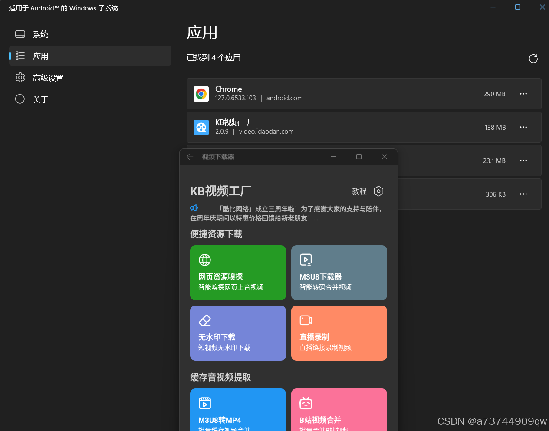Click the film icon on M3U8转MP4
The height and width of the screenshot is (431, 549).
(205, 403)
